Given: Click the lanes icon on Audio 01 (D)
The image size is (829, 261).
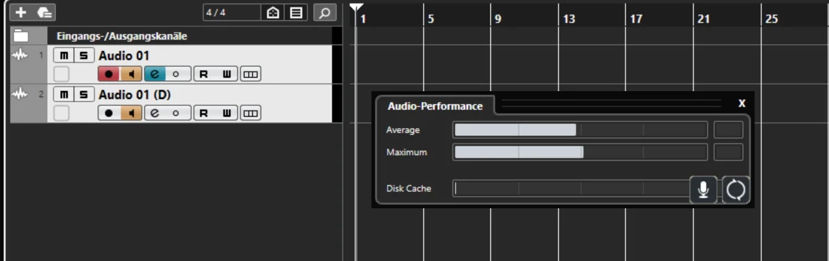Looking at the screenshot, I should tap(250, 113).
